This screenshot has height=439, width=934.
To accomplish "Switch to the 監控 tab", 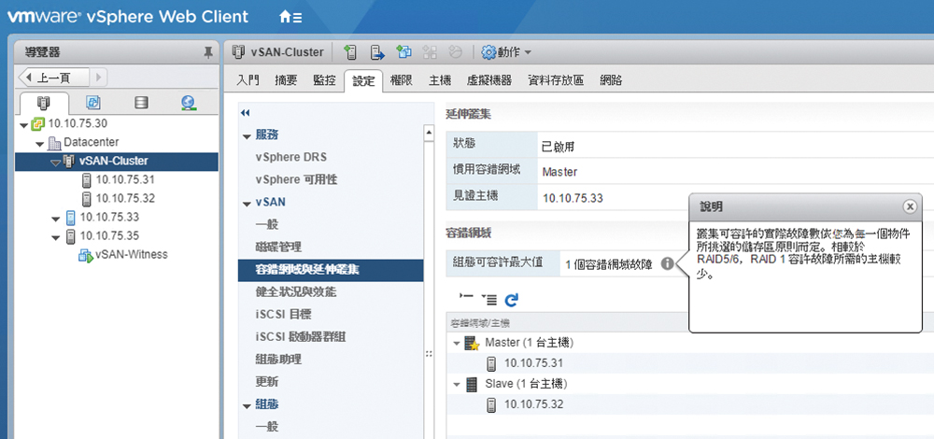I will coord(324,80).
